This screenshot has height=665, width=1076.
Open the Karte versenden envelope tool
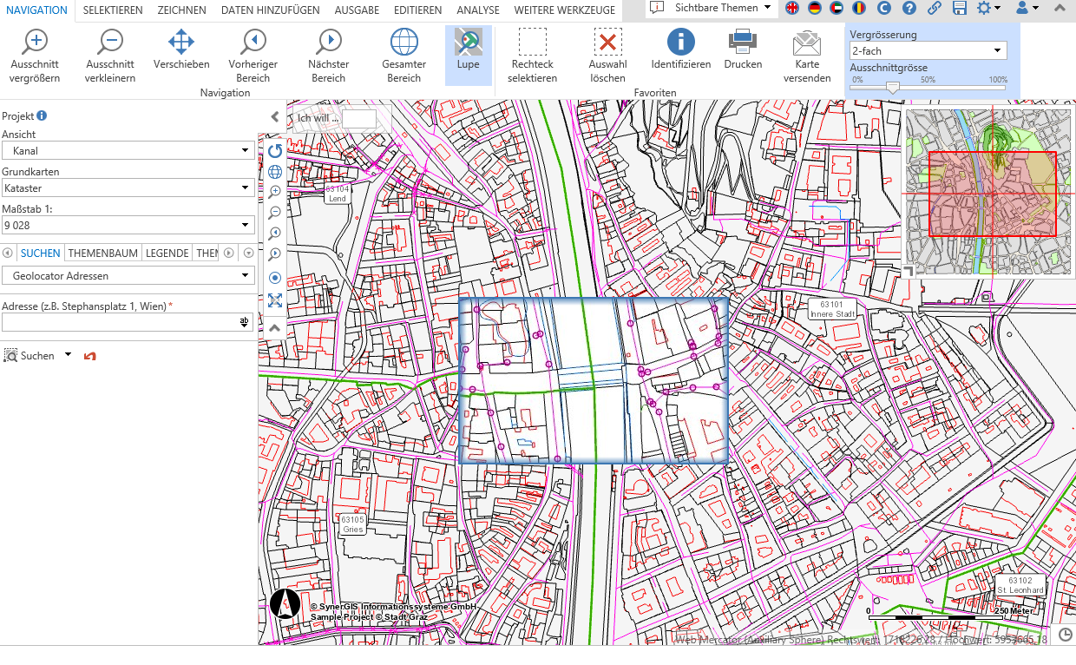[806, 43]
